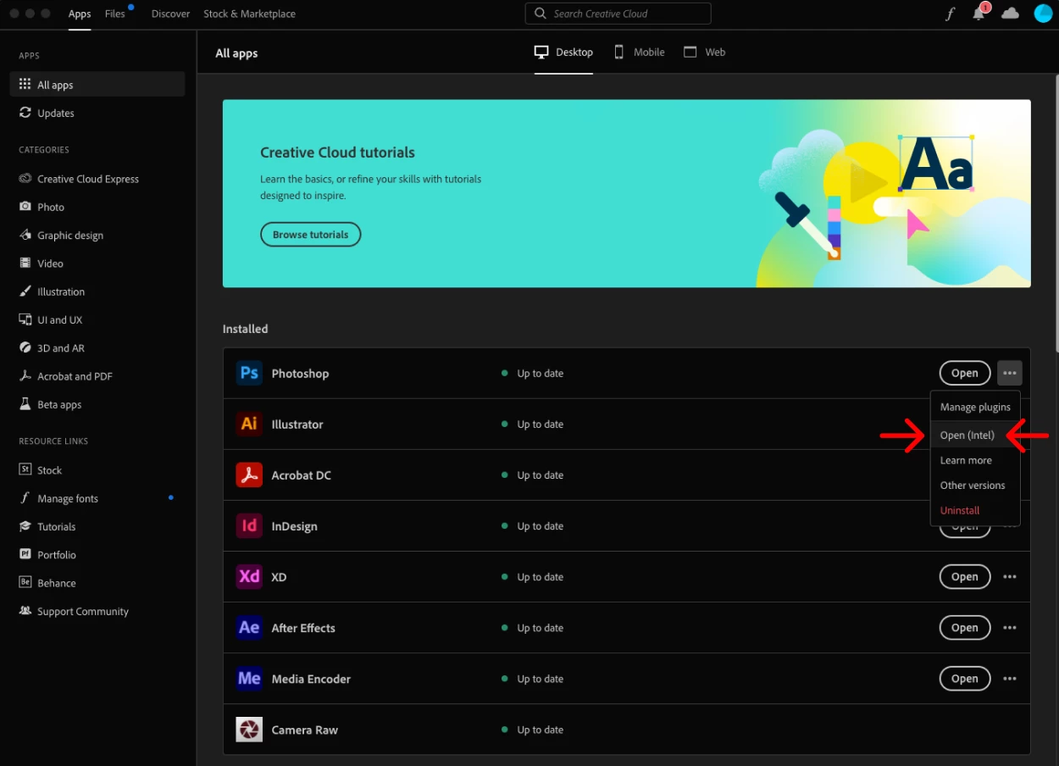The width and height of the screenshot is (1059, 766).
Task: Click the Search Creative Cloud field
Action: click(x=618, y=14)
